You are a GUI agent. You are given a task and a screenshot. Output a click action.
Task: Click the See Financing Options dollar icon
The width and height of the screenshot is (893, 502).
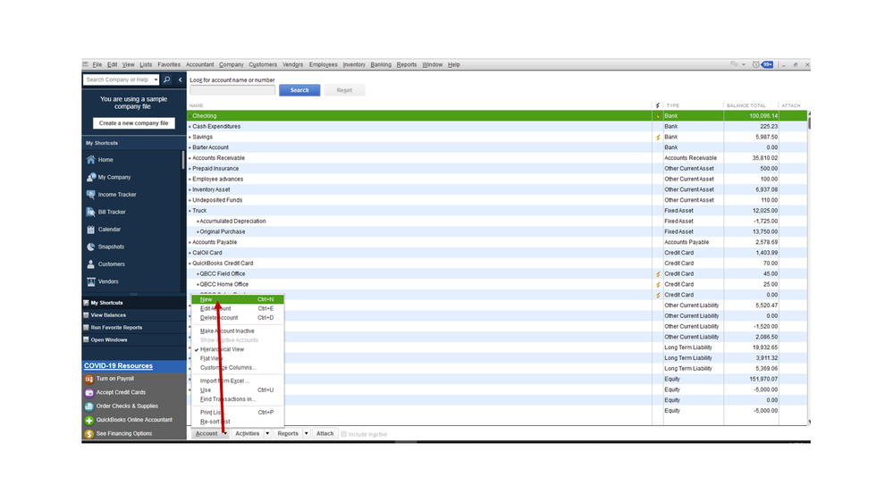(88, 434)
